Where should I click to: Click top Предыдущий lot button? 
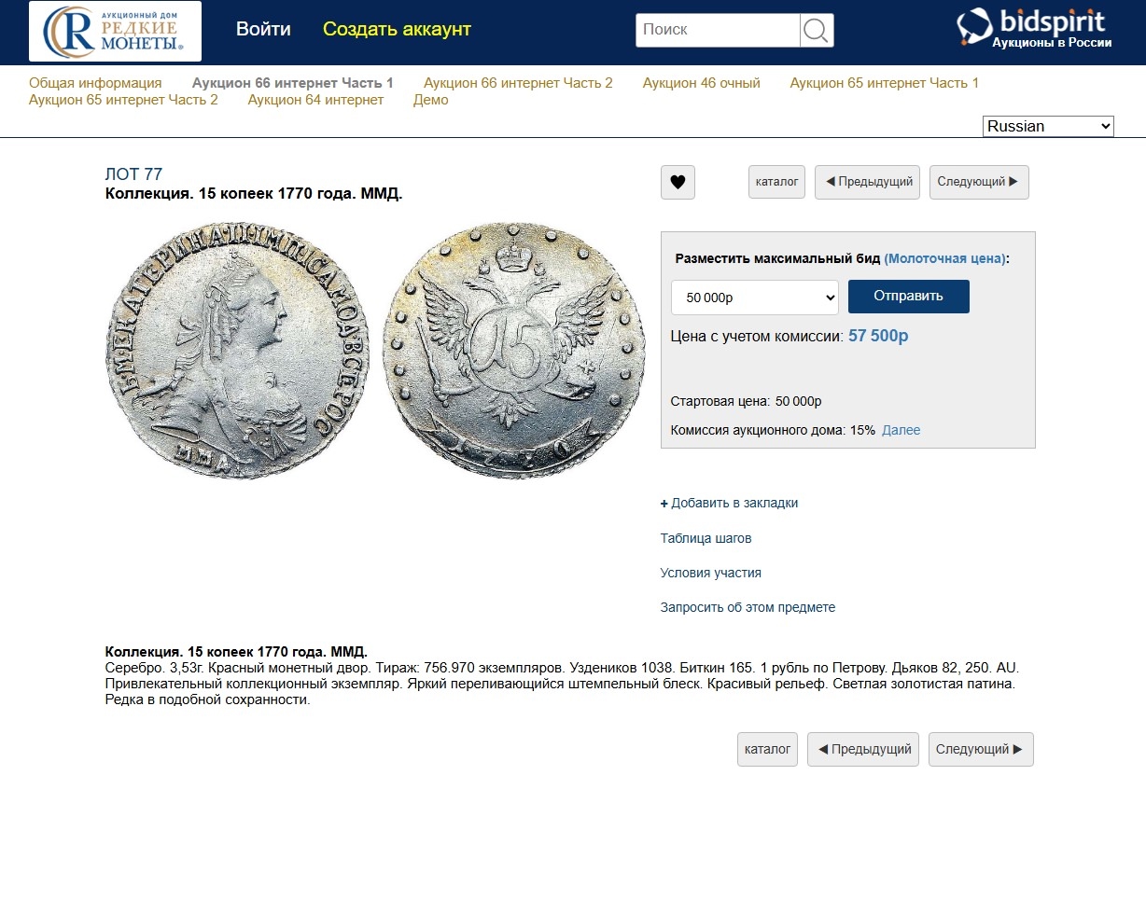click(867, 182)
